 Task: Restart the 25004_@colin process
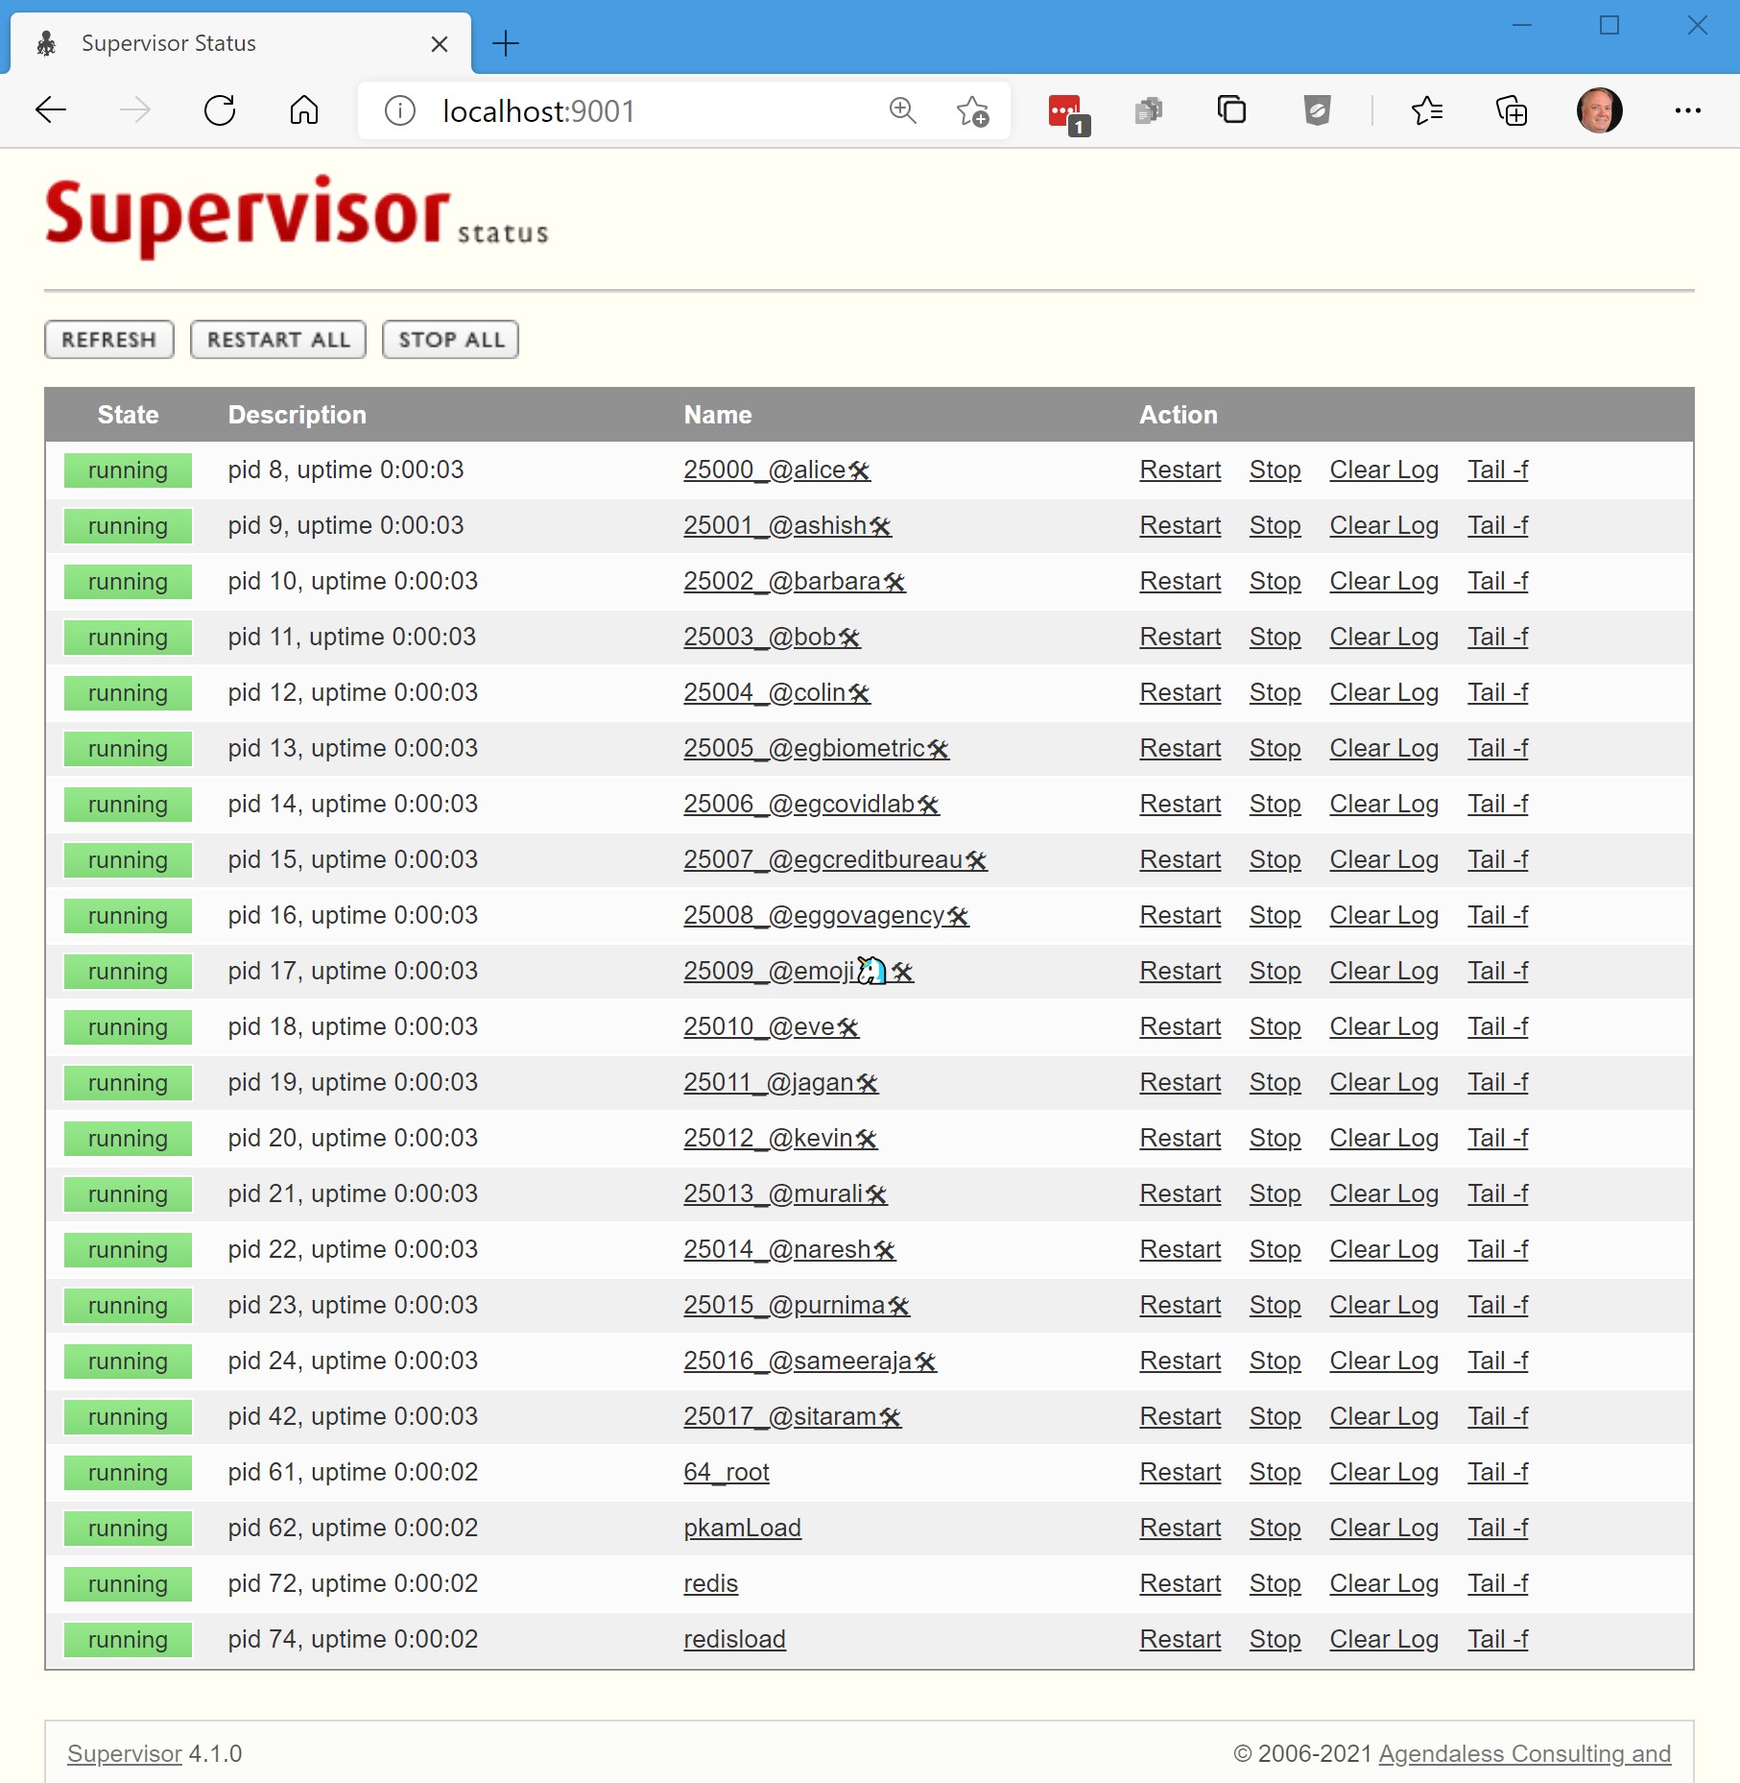pos(1180,693)
